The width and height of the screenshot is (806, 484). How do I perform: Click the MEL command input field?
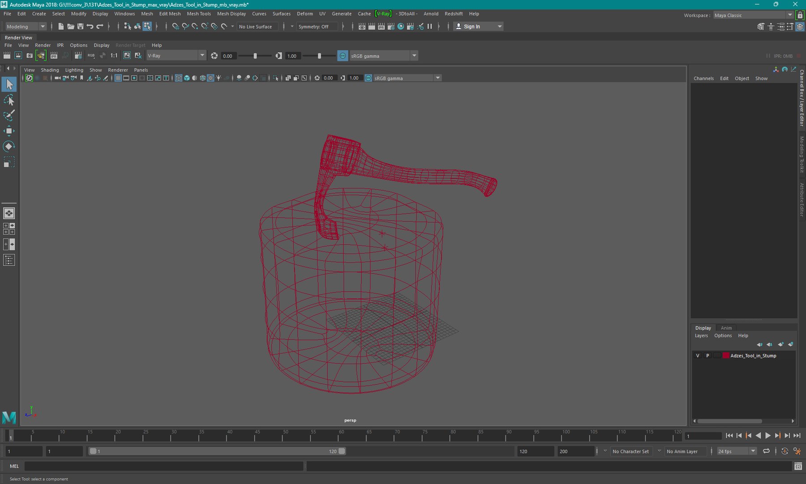[164, 466]
